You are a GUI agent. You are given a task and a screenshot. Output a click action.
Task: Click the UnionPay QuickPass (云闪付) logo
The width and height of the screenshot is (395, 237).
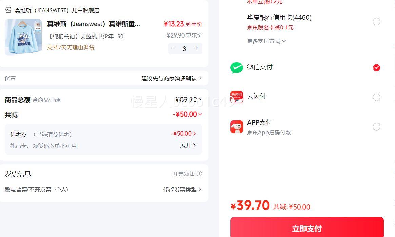pos(237,97)
